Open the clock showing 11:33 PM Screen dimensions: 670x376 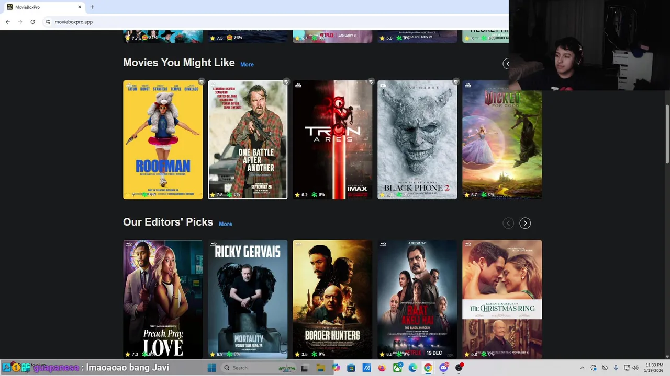(654, 368)
